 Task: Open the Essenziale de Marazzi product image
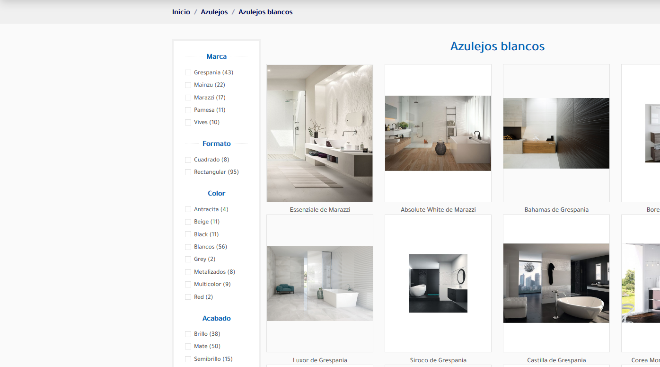[320, 133]
